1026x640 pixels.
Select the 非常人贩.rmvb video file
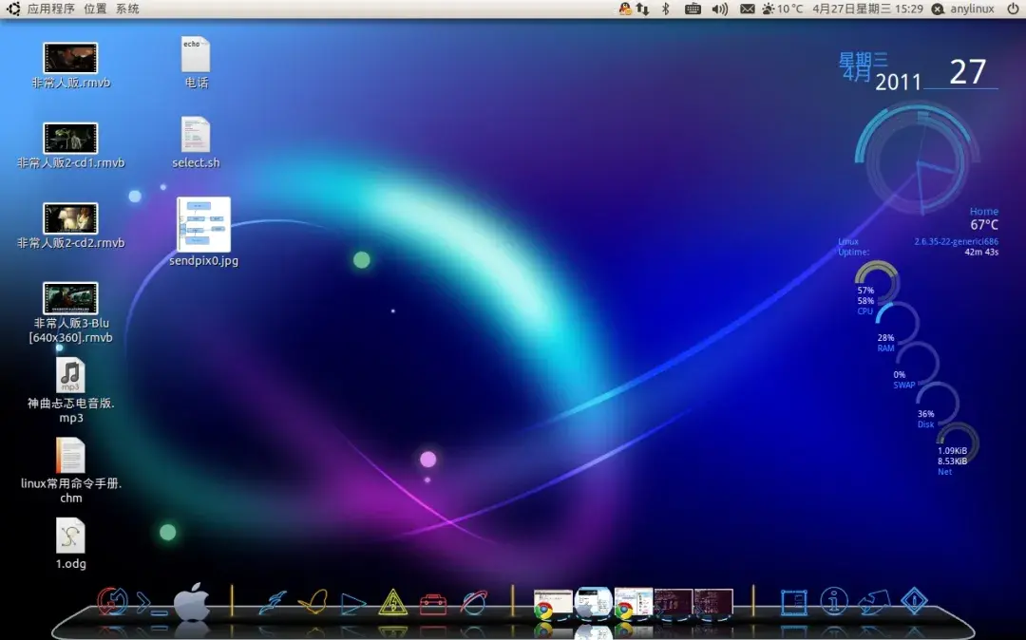[70, 66]
